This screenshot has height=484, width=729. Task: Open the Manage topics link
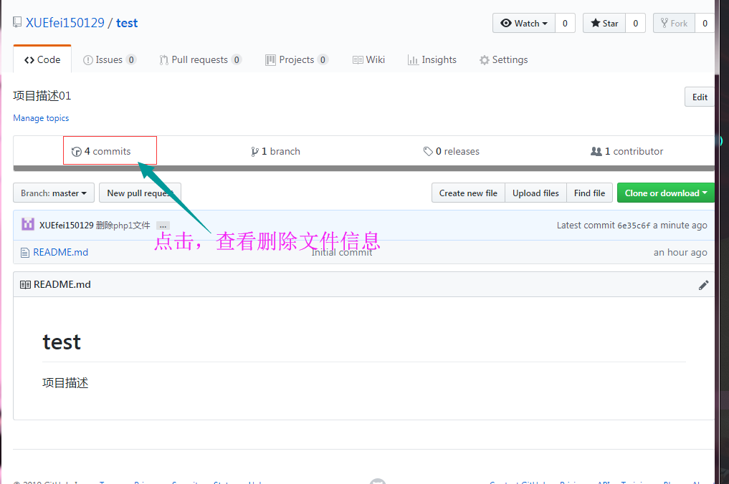tap(41, 117)
